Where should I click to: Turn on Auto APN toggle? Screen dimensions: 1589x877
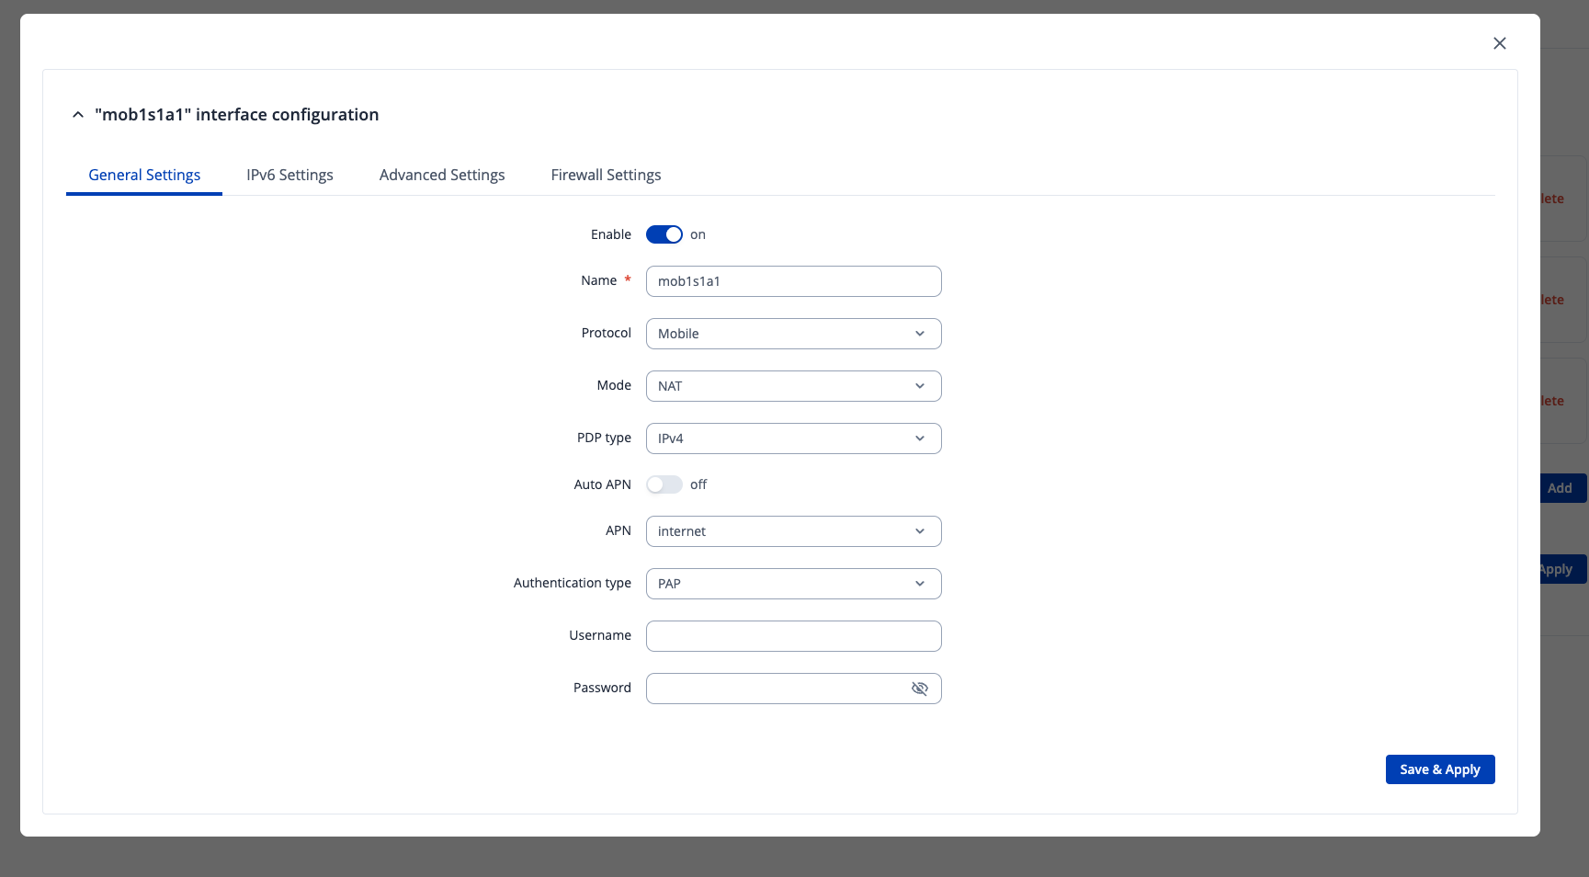(x=664, y=484)
